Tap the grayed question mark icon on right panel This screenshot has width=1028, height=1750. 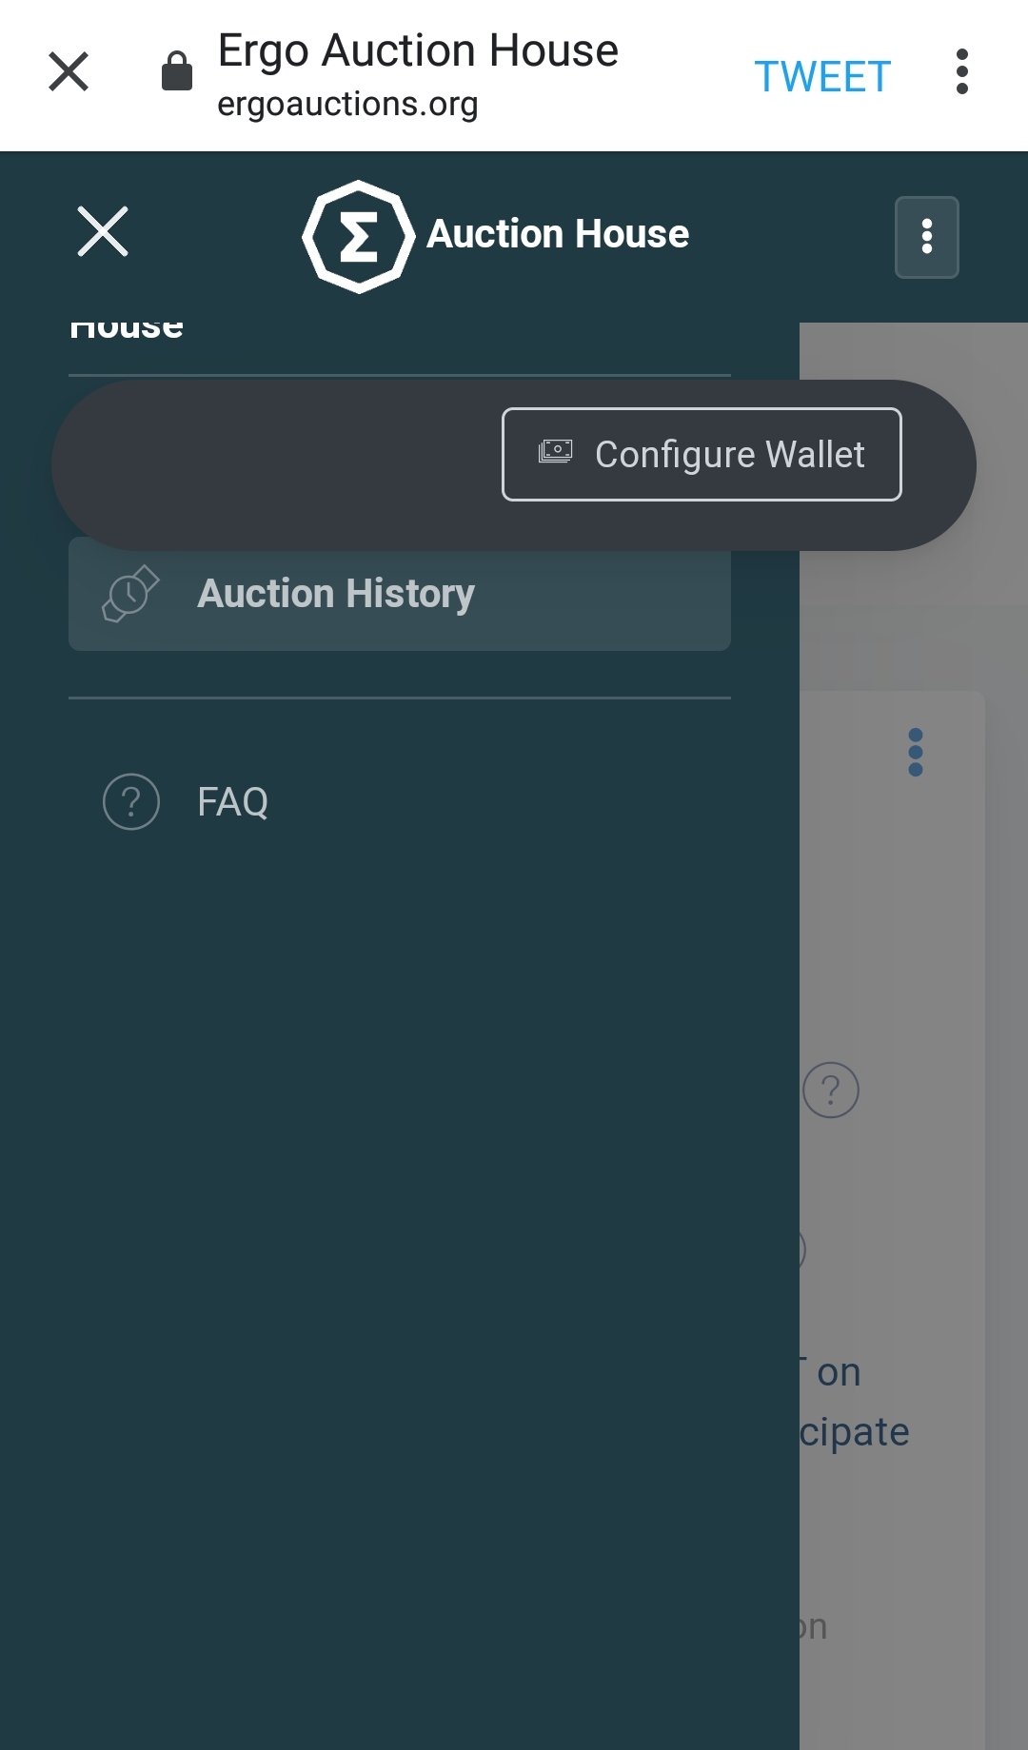(831, 1089)
